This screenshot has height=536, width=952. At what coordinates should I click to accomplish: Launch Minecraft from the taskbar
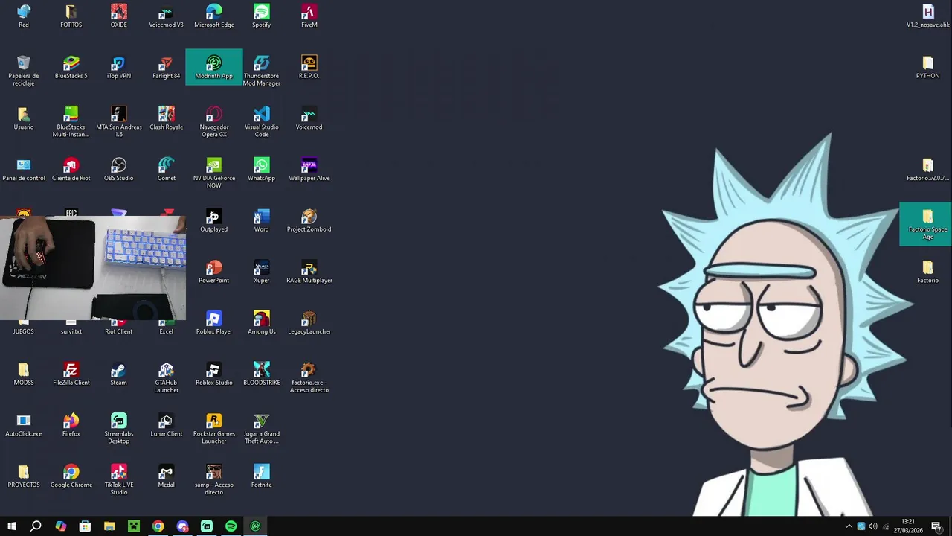[x=134, y=526]
